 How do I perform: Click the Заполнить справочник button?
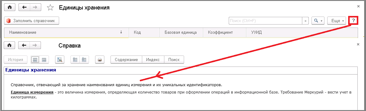tap(31, 21)
